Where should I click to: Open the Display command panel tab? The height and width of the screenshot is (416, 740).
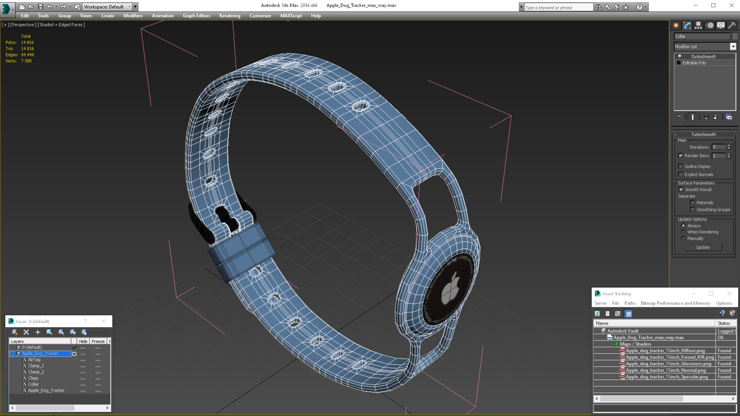tap(721, 26)
